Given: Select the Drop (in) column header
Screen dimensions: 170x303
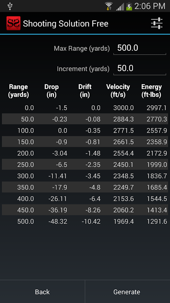Looking at the screenshot, I should 51,91.
